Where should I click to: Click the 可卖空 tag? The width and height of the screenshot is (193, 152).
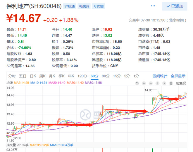98,6
